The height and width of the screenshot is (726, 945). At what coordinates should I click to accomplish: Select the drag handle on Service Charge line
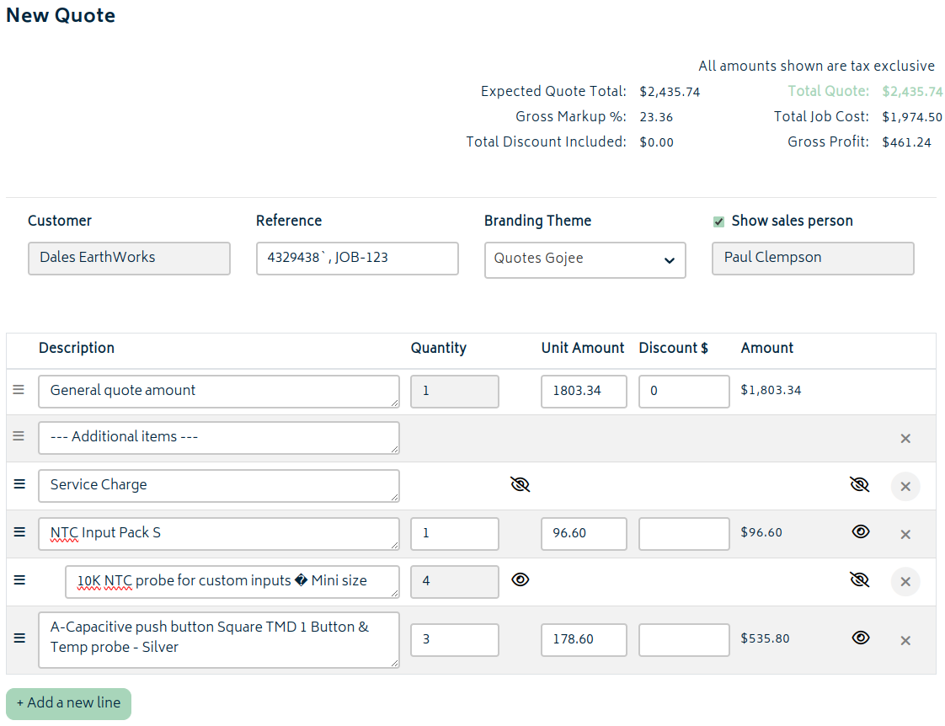[x=19, y=483]
